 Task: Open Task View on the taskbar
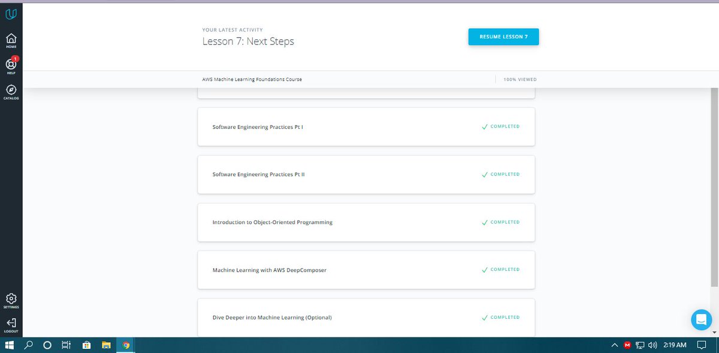point(67,345)
